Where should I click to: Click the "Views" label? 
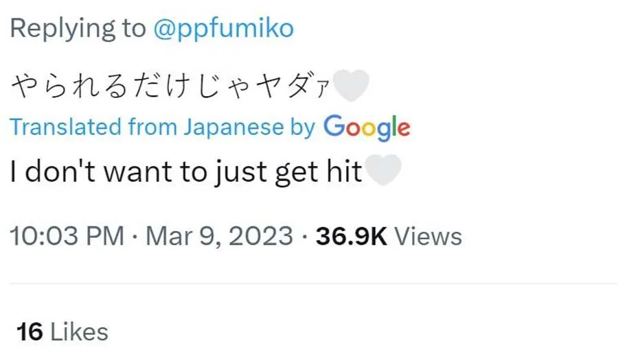[x=428, y=237]
